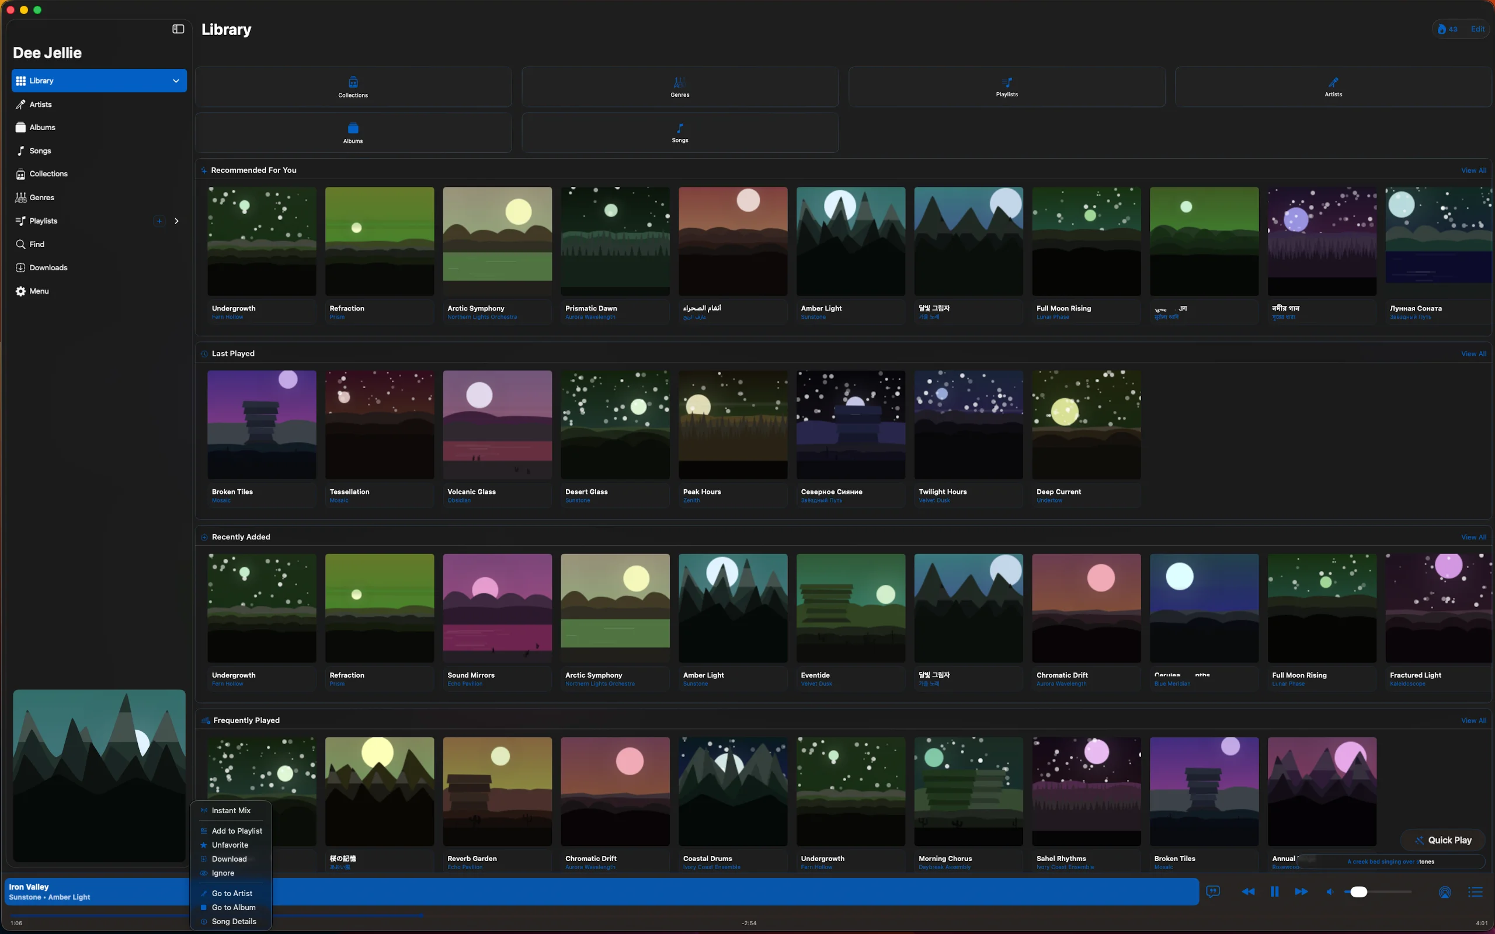
Task: Create a playlist with the plus icon
Action: click(x=158, y=221)
